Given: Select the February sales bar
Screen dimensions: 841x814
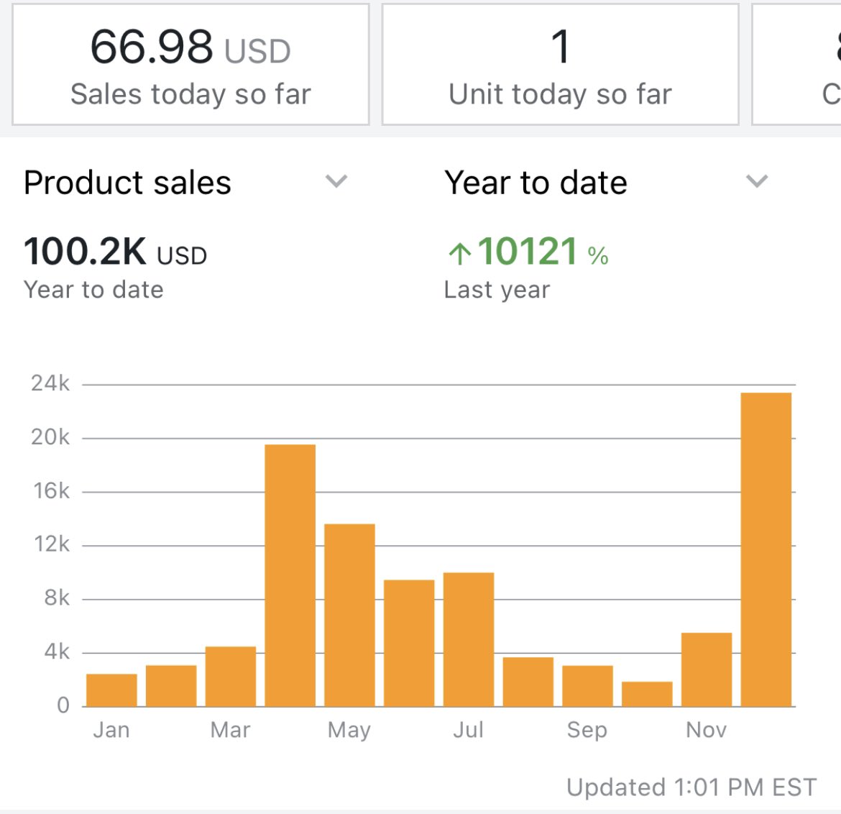Looking at the screenshot, I should pyautogui.click(x=171, y=686).
